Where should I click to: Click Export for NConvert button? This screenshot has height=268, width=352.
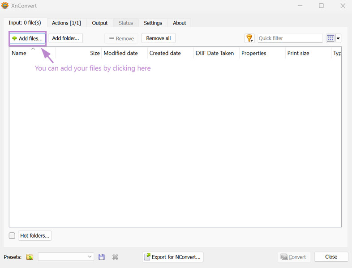(172, 257)
